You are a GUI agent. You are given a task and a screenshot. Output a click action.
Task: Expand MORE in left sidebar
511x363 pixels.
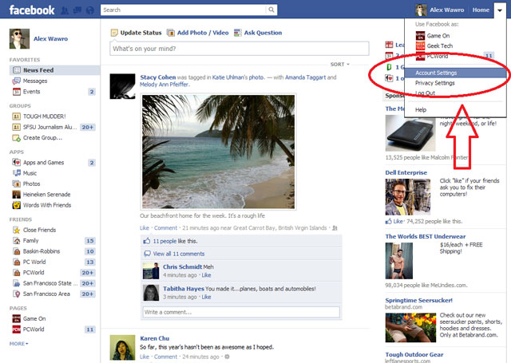tap(19, 344)
